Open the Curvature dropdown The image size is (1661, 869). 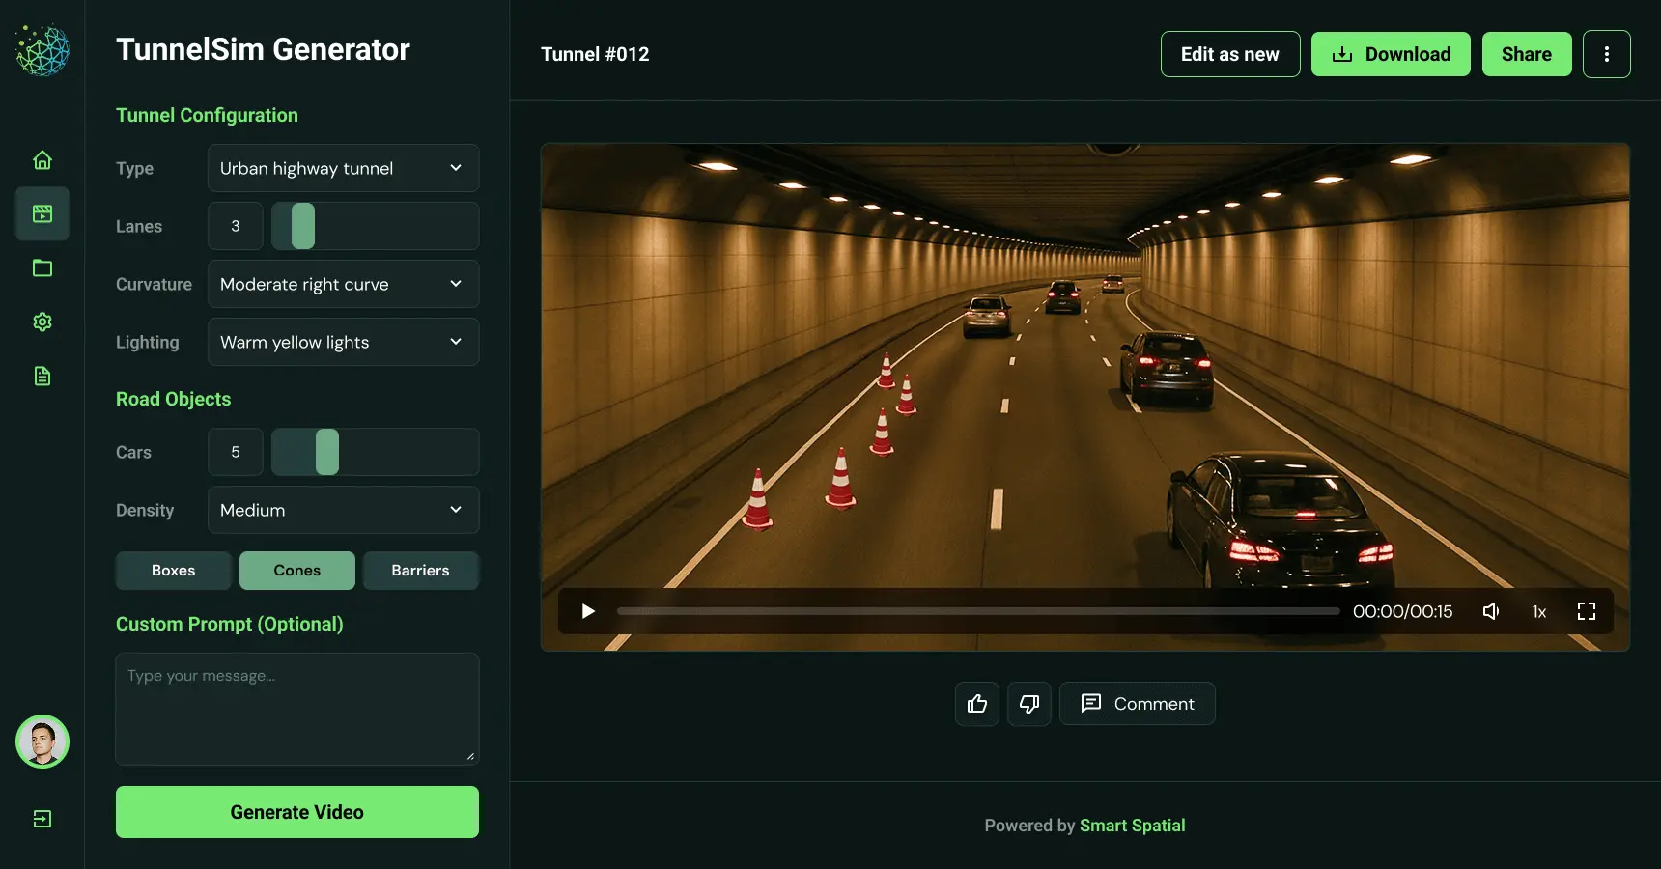343,284
